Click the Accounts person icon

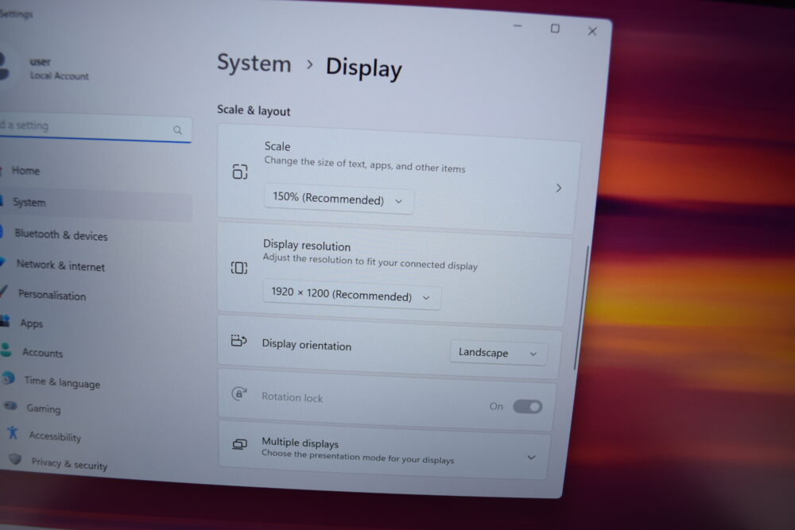coord(6,350)
